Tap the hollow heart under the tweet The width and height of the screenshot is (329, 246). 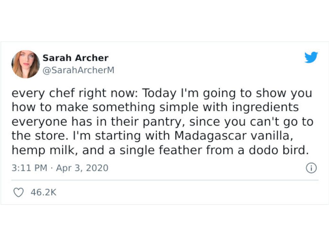click(x=19, y=193)
